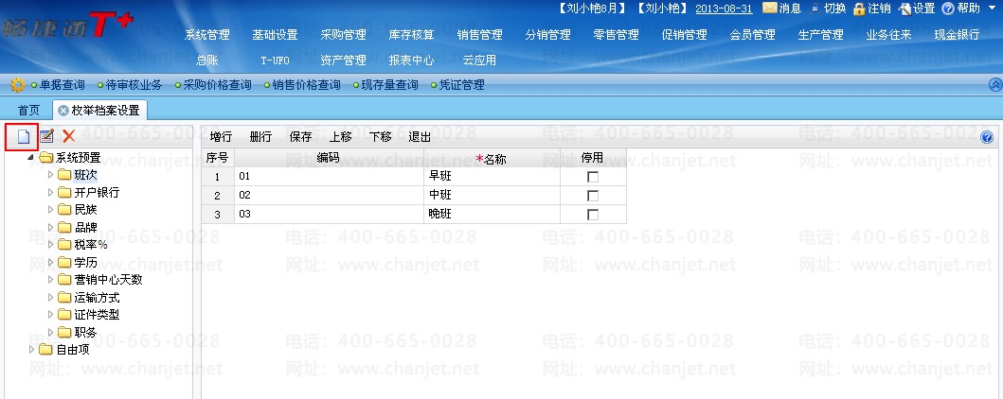Click the new document icon
The width and height of the screenshot is (1003, 399).
tap(23, 136)
